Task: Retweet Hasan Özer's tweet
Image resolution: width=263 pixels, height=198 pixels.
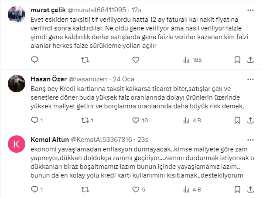Action: pos(85,120)
